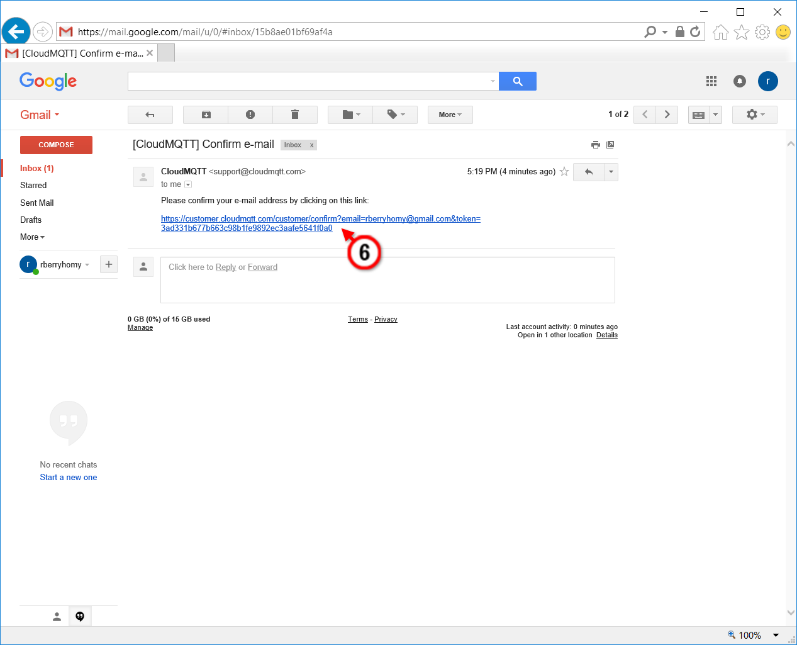The image size is (797, 645).
Task: Open the More actions dropdown in the toolbar
Action: point(450,115)
